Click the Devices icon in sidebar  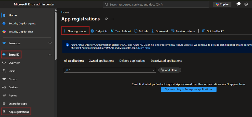pos(4,87)
